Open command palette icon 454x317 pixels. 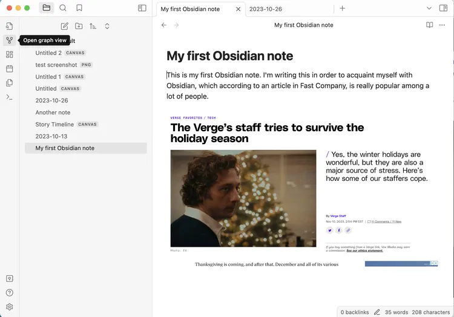(x=9, y=97)
